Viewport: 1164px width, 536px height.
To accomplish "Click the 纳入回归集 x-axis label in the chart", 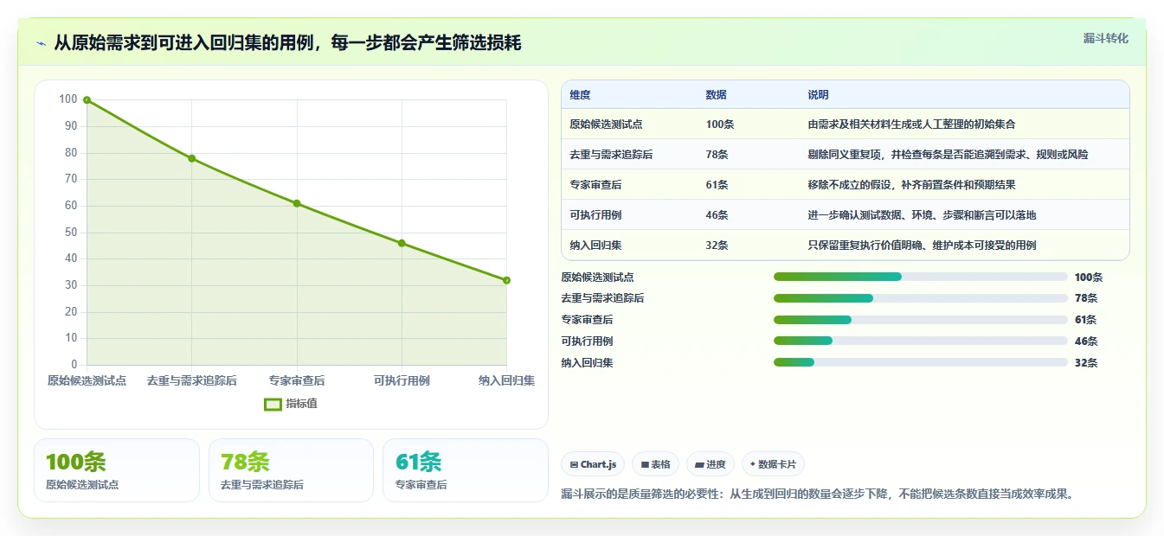I will click(x=506, y=380).
